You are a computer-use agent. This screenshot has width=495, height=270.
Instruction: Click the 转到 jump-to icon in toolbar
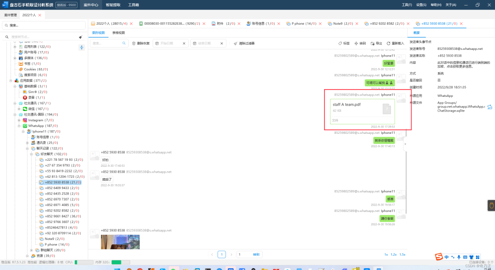[x=356, y=43]
